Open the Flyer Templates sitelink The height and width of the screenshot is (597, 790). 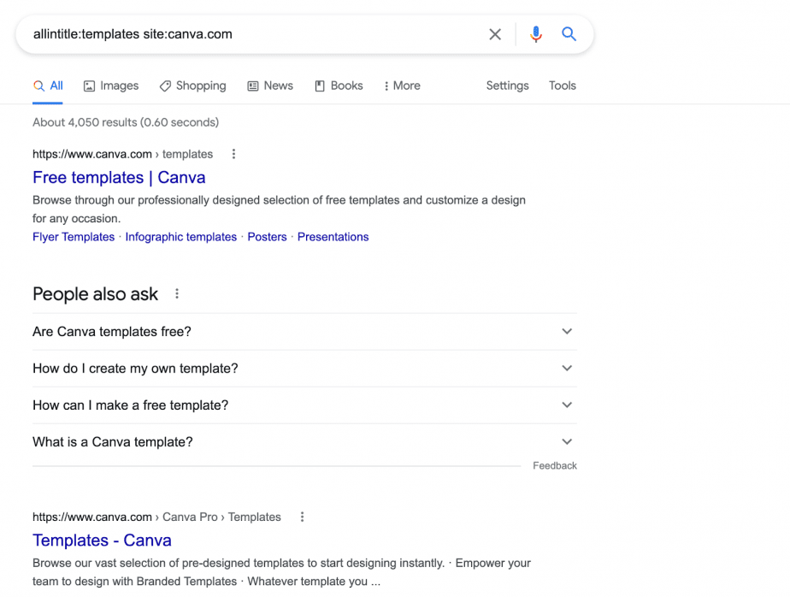74,237
